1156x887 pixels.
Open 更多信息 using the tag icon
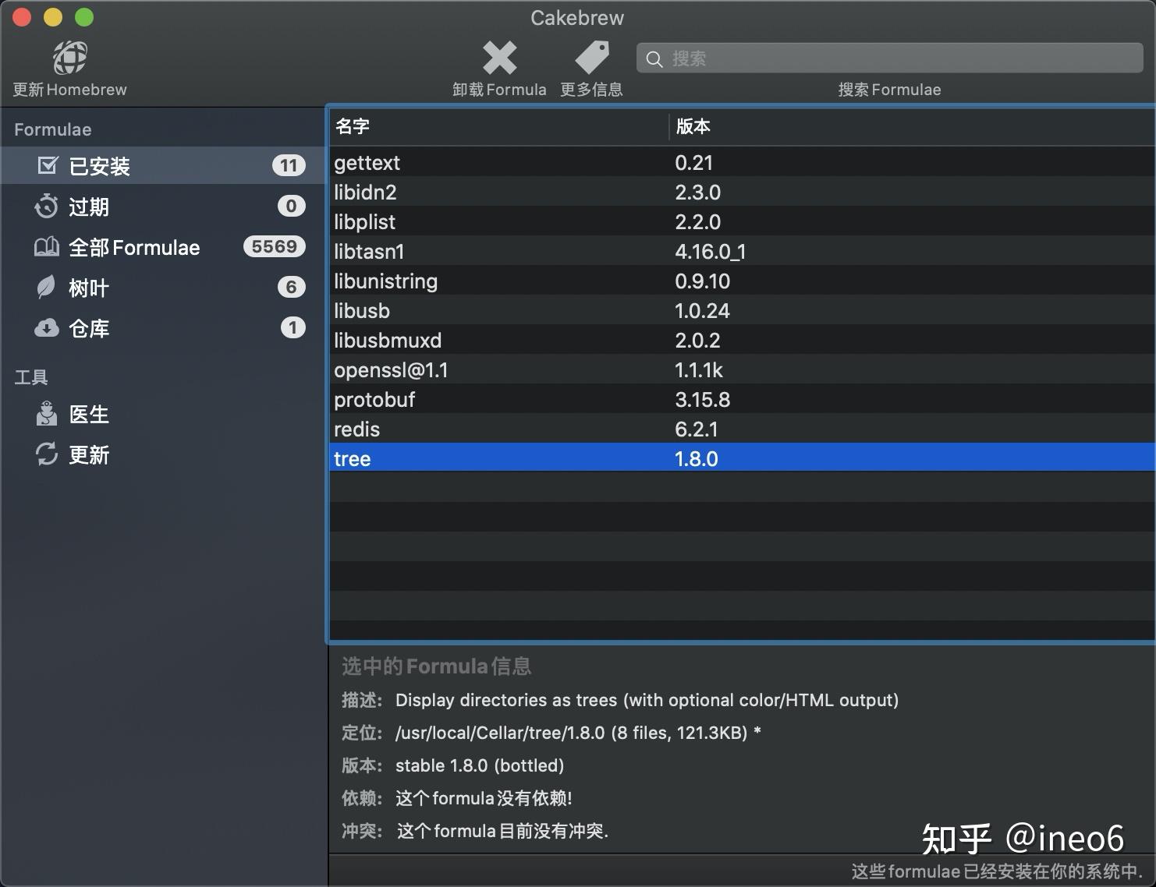click(591, 56)
